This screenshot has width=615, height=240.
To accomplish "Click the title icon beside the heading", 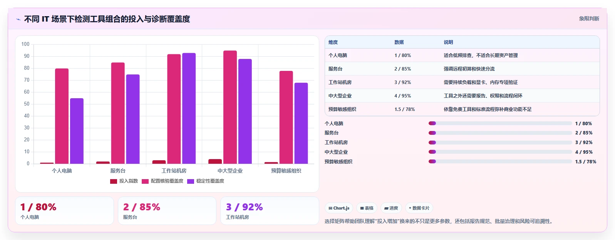I will click(18, 19).
